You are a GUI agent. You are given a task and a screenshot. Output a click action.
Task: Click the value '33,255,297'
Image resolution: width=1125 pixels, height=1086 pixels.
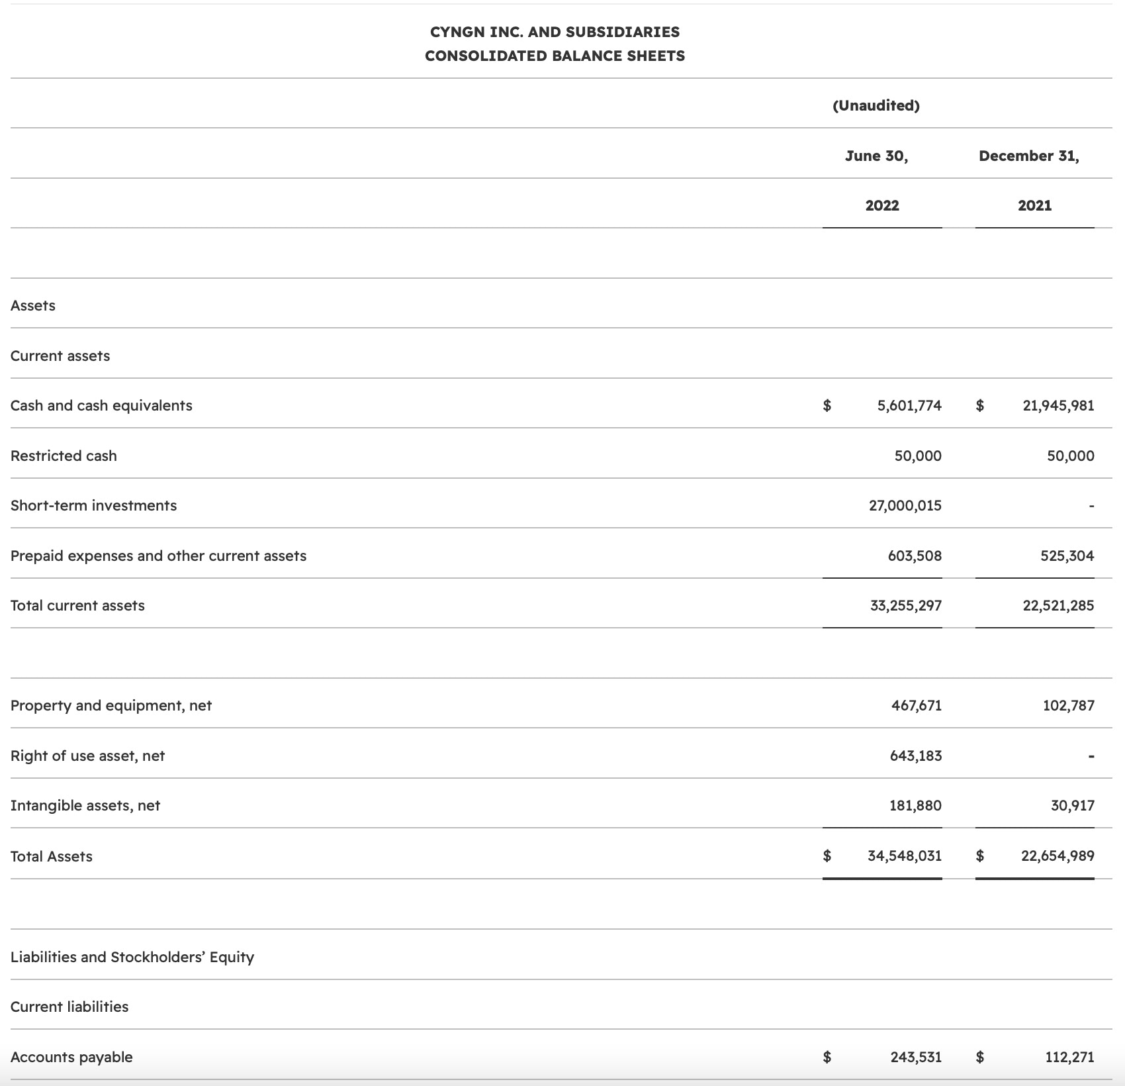click(x=906, y=605)
